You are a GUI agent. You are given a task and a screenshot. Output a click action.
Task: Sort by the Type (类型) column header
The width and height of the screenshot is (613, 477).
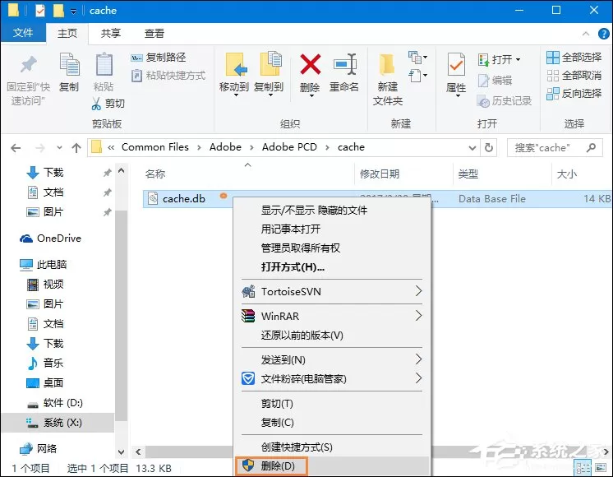468,174
